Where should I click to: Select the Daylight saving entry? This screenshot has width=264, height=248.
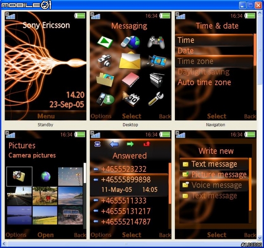pyautogui.click(x=214, y=72)
